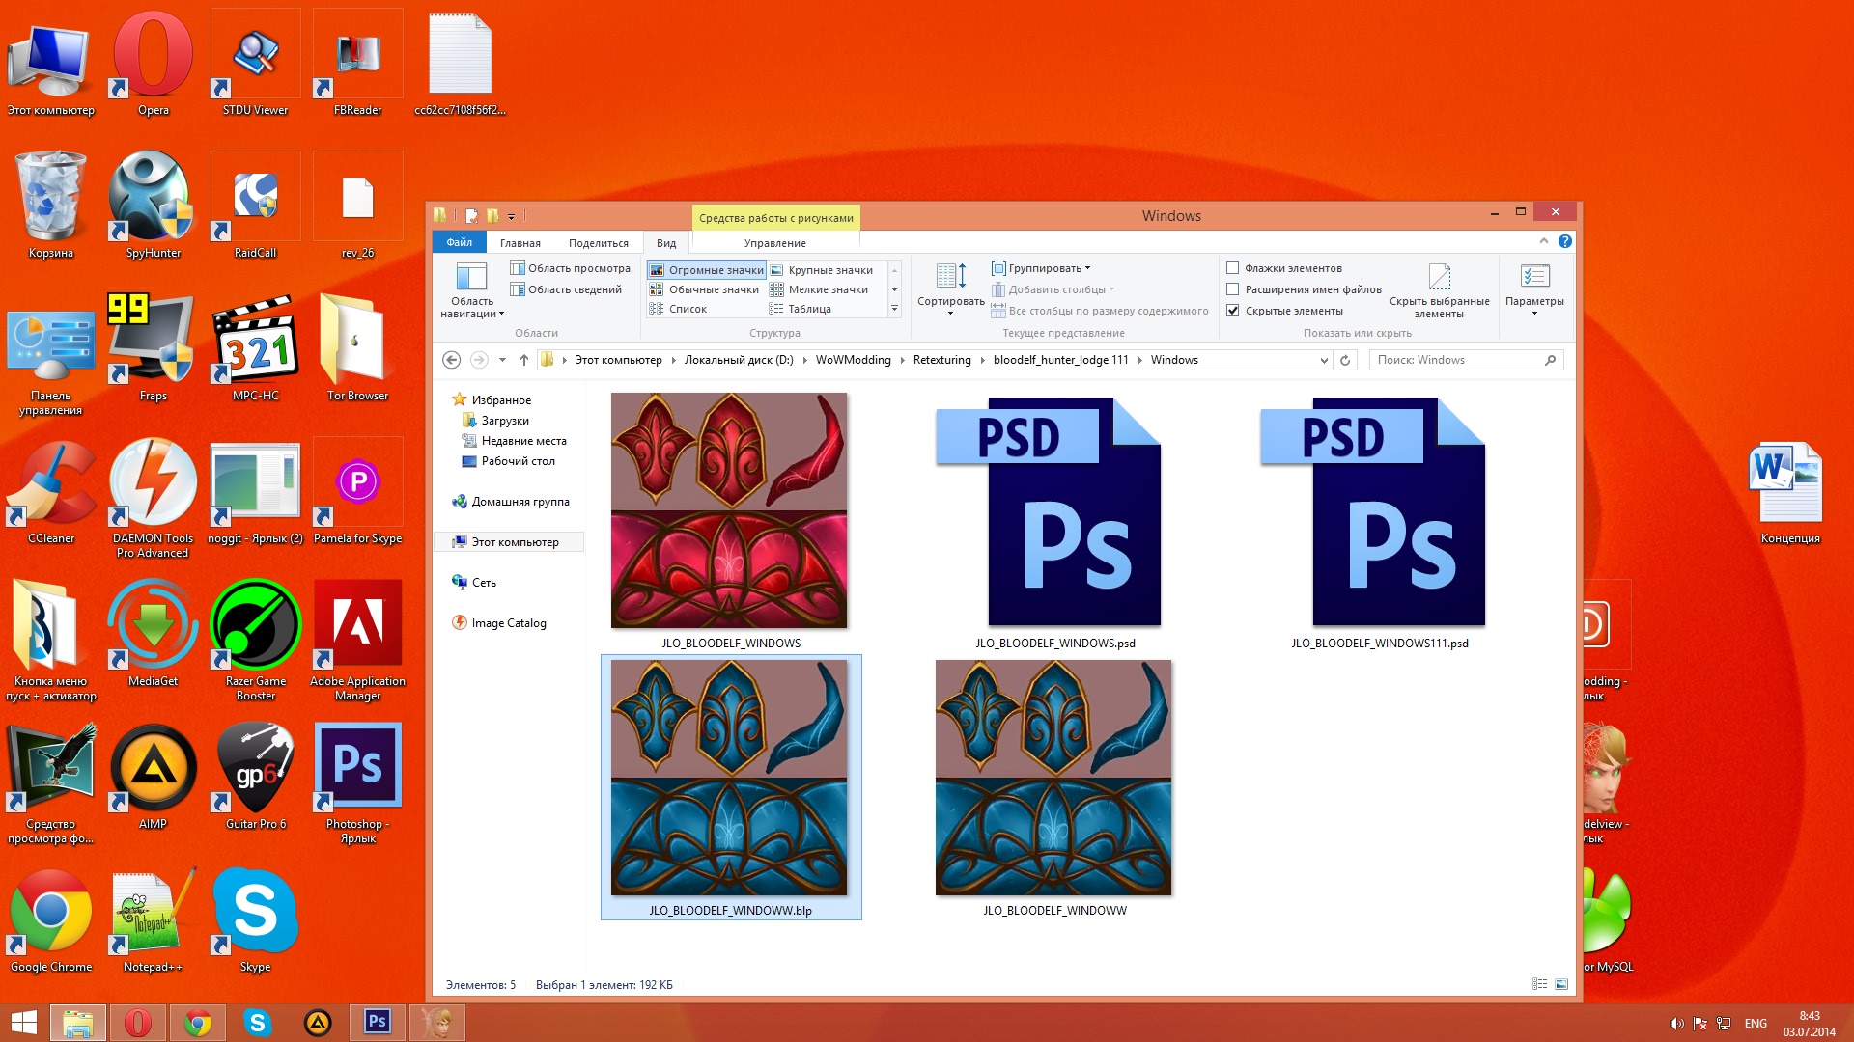Select Крупные значки view layout
The width and height of the screenshot is (1854, 1042).
coord(822,270)
